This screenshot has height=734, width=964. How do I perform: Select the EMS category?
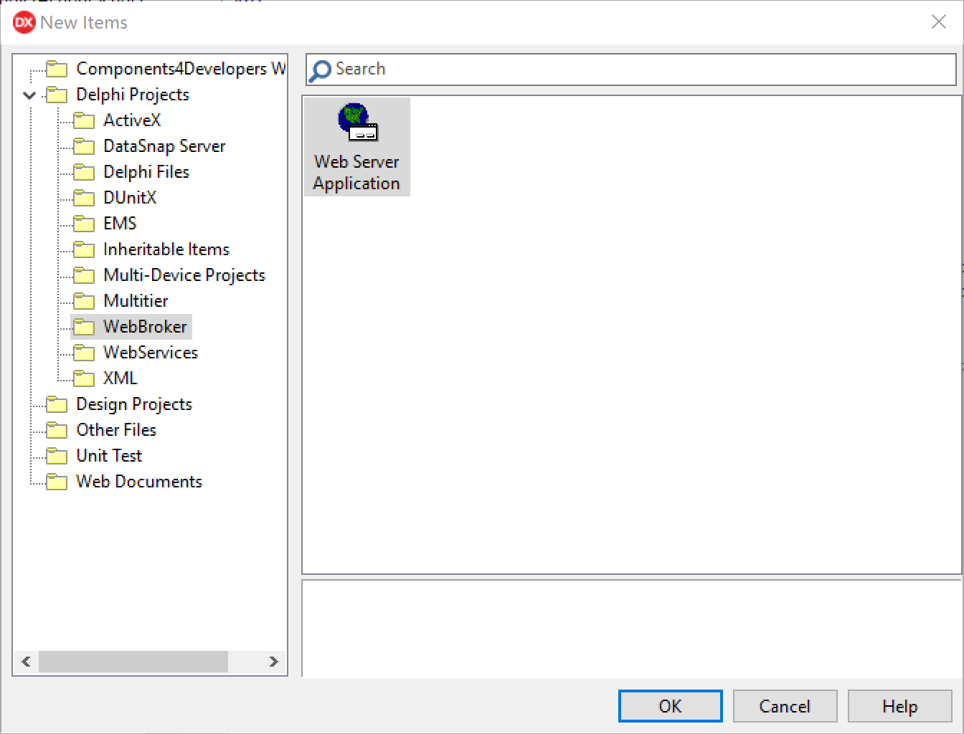click(120, 224)
